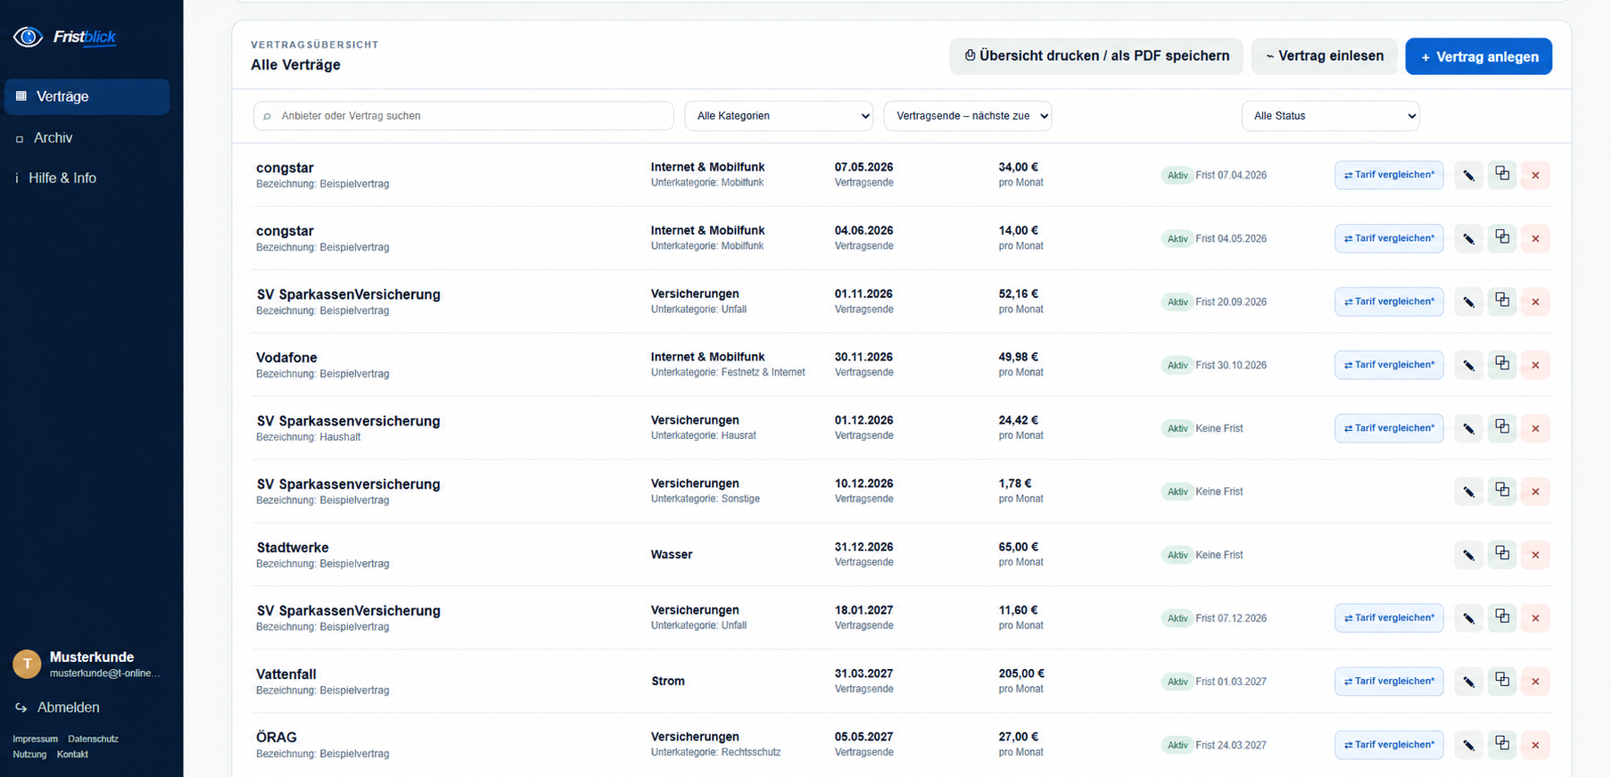Delete the Vattenfall contract
The width and height of the screenshot is (1611, 777).
[x=1535, y=682]
